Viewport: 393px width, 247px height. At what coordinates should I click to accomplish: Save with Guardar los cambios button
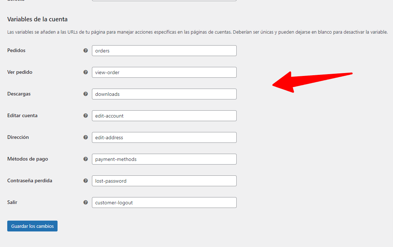pyautogui.click(x=32, y=226)
